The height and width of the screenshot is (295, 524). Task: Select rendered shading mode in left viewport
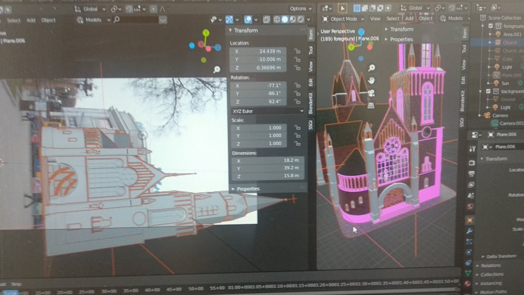click(301, 20)
